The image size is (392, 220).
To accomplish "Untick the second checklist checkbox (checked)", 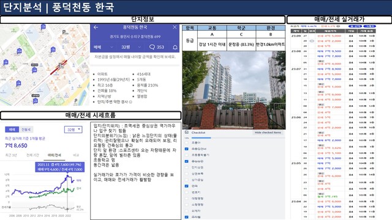I will (x=186, y=149).
